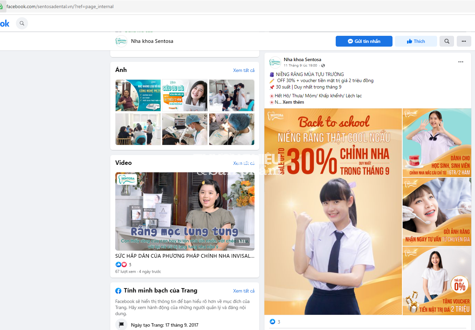The height and width of the screenshot is (330, 475).
Task: Click the Gửi tin nhắn button
Action: (x=364, y=41)
